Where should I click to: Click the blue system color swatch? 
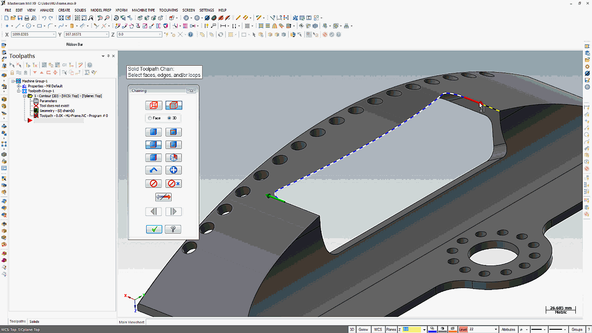click(x=432, y=329)
